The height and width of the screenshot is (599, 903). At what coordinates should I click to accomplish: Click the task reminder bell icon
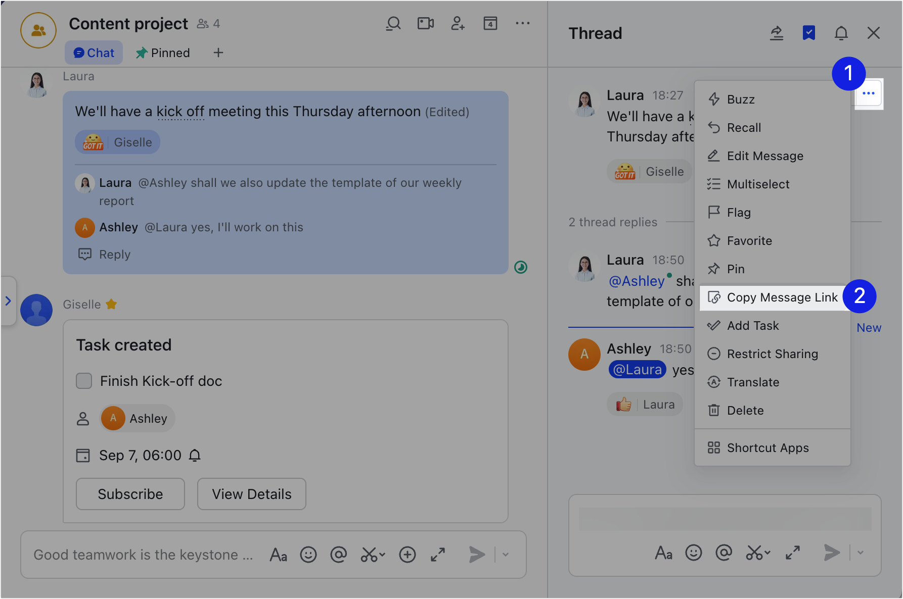pos(195,456)
